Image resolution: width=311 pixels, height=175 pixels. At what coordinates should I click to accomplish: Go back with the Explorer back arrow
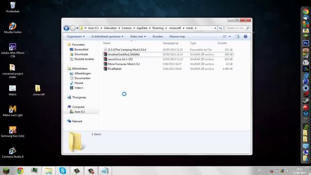point(67,28)
